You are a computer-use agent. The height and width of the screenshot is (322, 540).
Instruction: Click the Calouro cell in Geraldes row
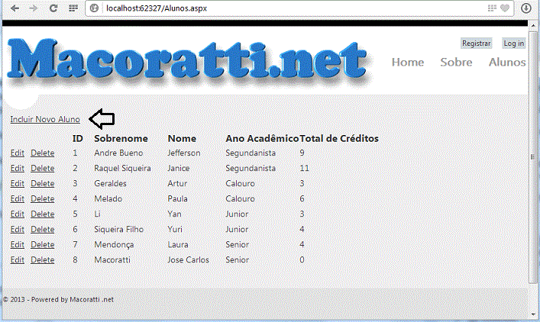tap(240, 183)
